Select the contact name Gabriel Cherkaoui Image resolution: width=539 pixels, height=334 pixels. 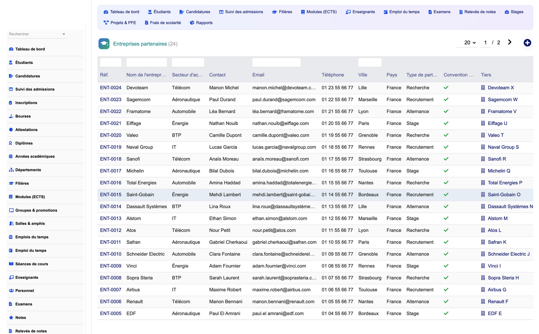[228, 242]
